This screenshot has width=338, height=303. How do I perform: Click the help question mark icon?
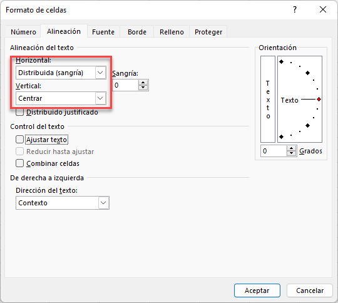pyautogui.click(x=295, y=9)
